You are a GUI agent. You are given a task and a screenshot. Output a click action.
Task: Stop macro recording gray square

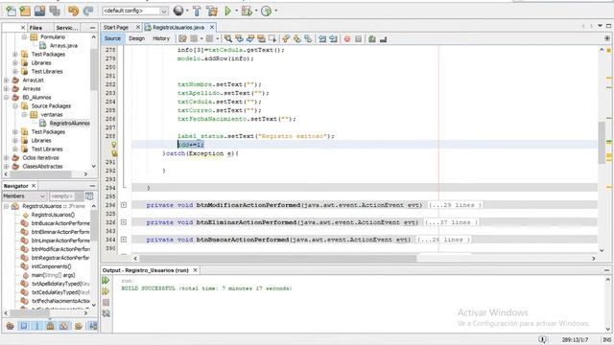[358, 38]
